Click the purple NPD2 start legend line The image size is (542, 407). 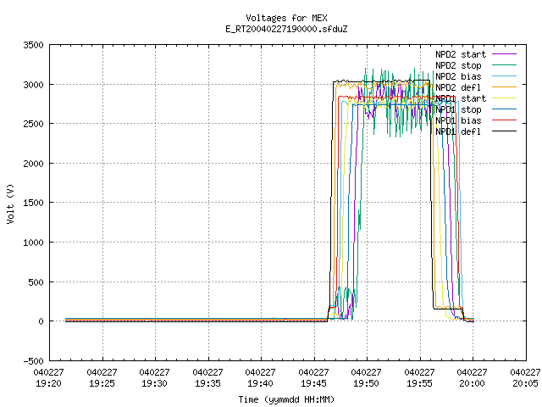point(504,54)
